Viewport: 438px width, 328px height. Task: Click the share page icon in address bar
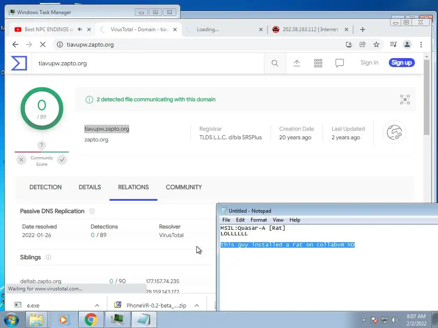pyautogui.click(x=363, y=44)
